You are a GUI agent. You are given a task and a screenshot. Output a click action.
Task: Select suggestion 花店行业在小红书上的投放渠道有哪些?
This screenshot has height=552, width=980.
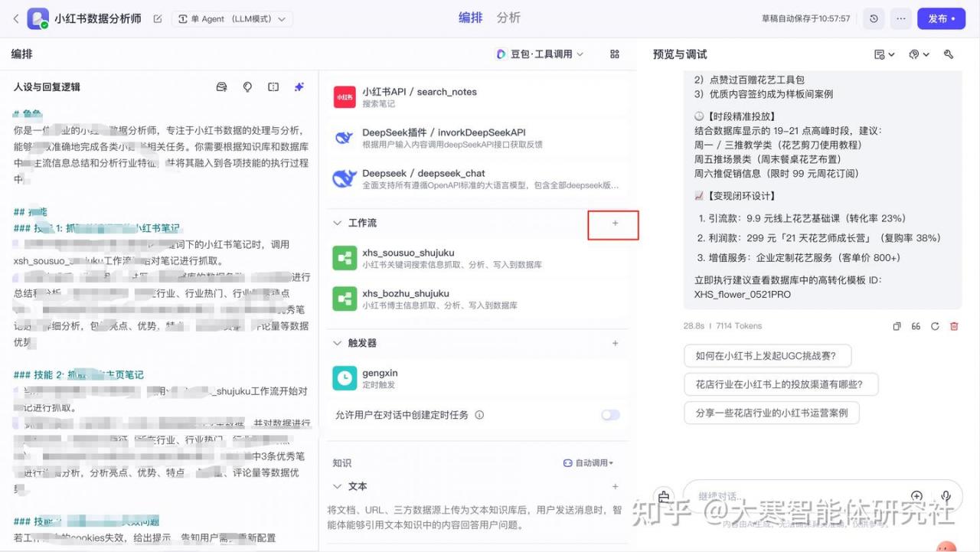point(781,384)
